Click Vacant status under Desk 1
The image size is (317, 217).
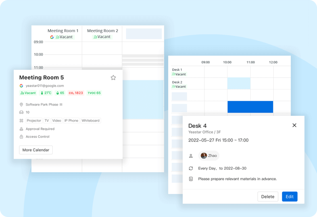point(179,74)
